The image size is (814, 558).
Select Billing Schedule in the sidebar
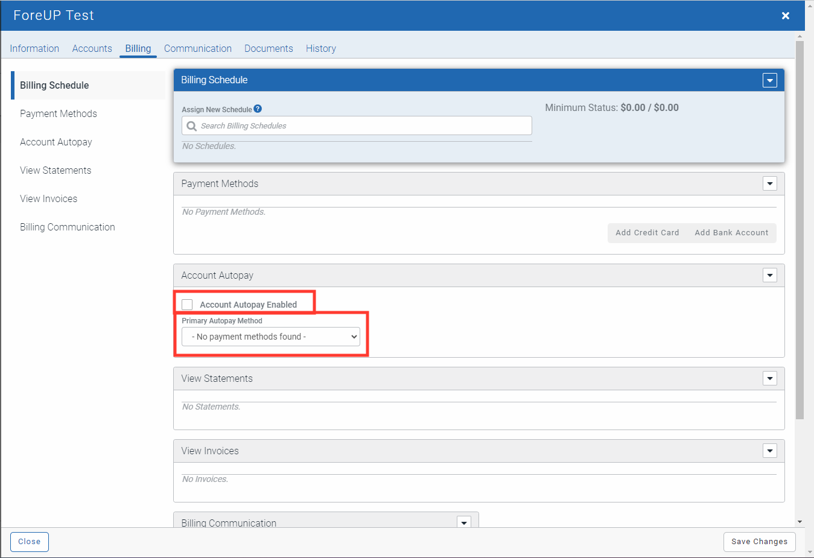[88, 85]
